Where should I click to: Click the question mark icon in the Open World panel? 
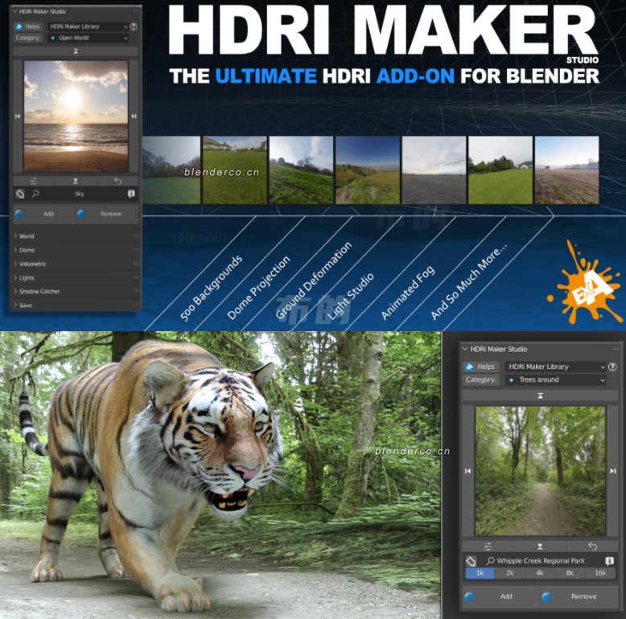click(x=134, y=27)
